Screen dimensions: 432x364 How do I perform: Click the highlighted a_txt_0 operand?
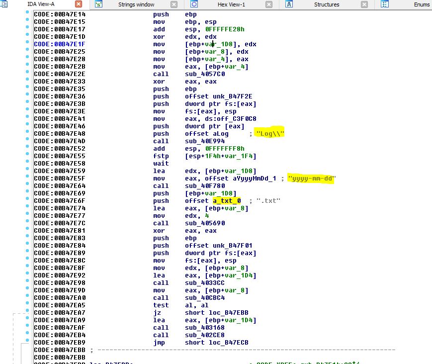[x=227, y=201]
